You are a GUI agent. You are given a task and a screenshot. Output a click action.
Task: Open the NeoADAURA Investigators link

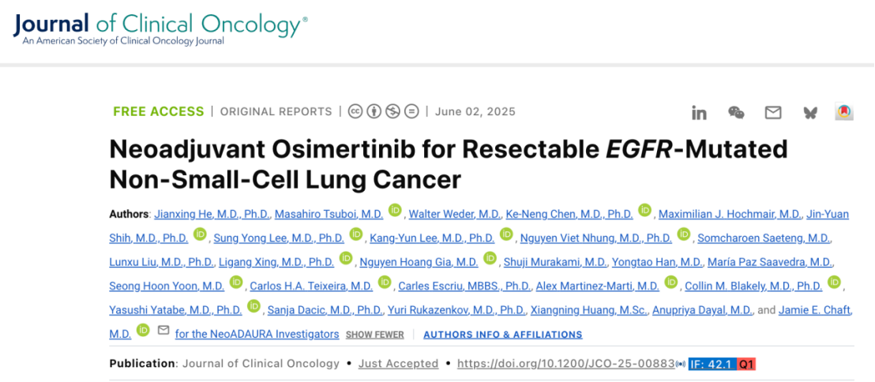(x=257, y=334)
